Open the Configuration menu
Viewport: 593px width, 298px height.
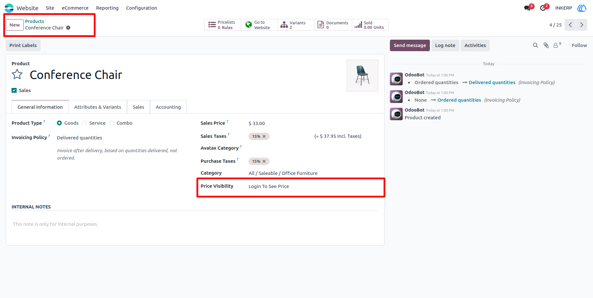(x=142, y=8)
